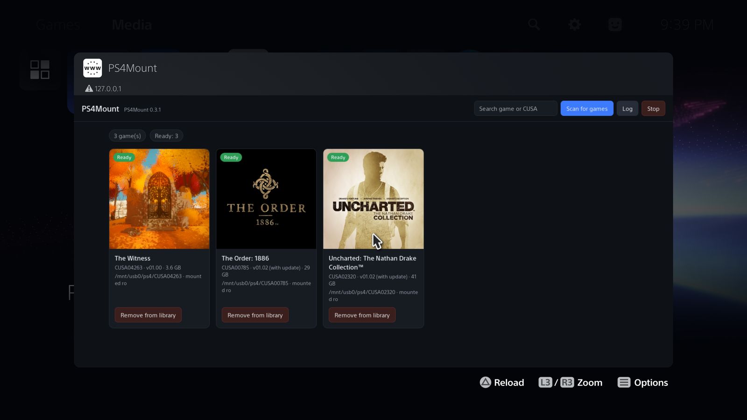This screenshot has width=747, height=420.
Task: Switch to the Media tab
Action: pyautogui.click(x=132, y=25)
